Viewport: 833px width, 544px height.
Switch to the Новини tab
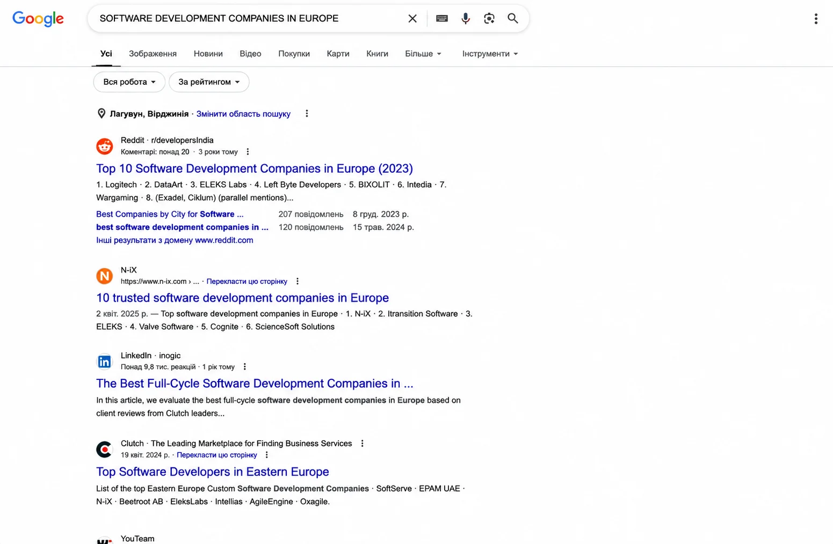coord(208,54)
